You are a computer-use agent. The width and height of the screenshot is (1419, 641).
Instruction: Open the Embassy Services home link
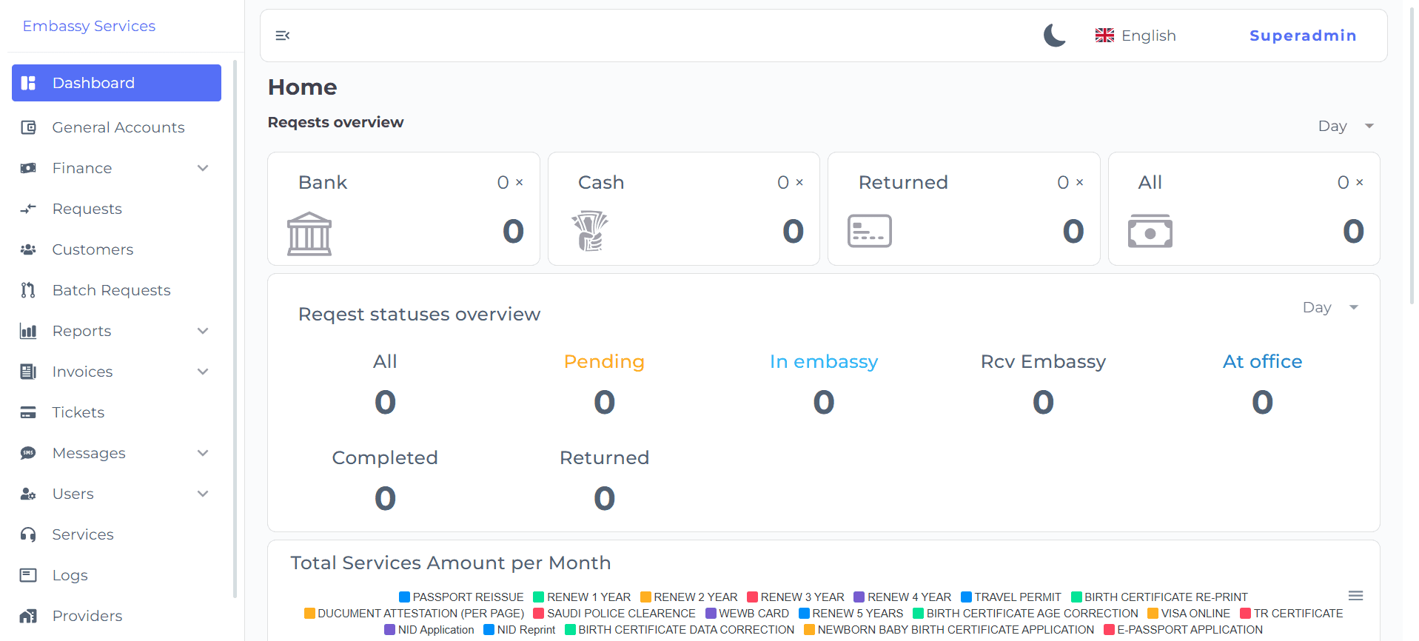[x=89, y=26]
